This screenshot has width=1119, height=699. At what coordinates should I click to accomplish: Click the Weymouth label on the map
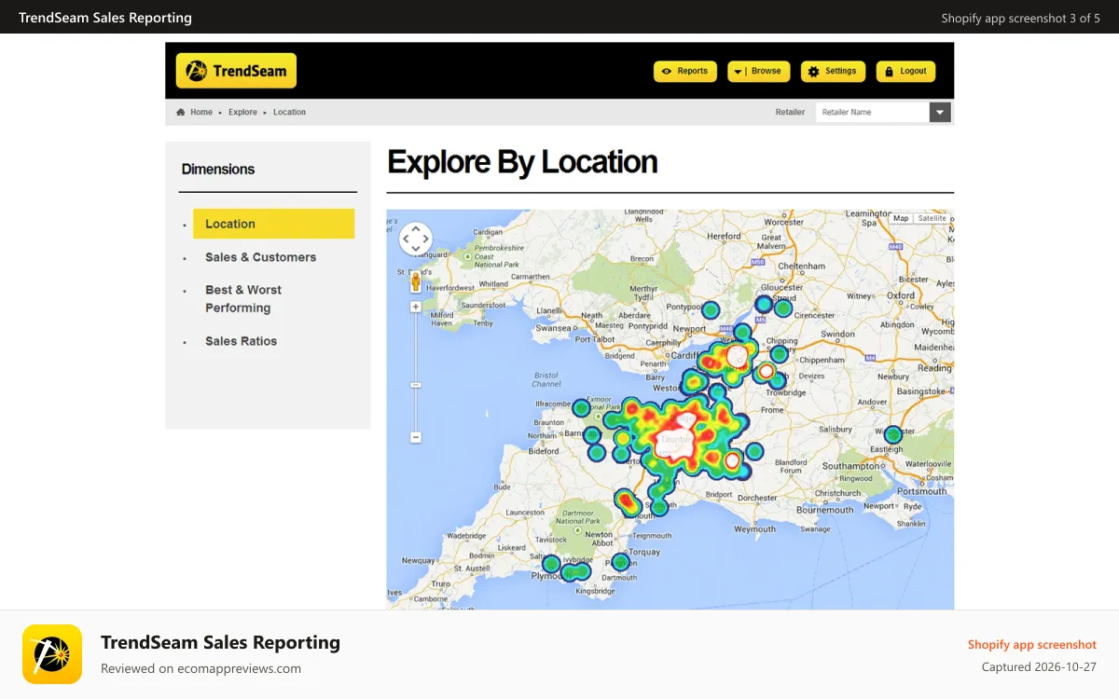[754, 528]
